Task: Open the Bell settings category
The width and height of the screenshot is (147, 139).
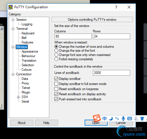Action: (24, 38)
